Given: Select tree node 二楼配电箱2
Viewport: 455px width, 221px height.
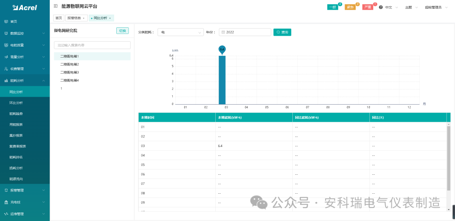Looking at the screenshot, I should [70, 64].
